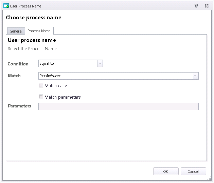This screenshot has width=214, height=183.
Task: Click the disabled Parameters text box
Action: pos(119,106)
